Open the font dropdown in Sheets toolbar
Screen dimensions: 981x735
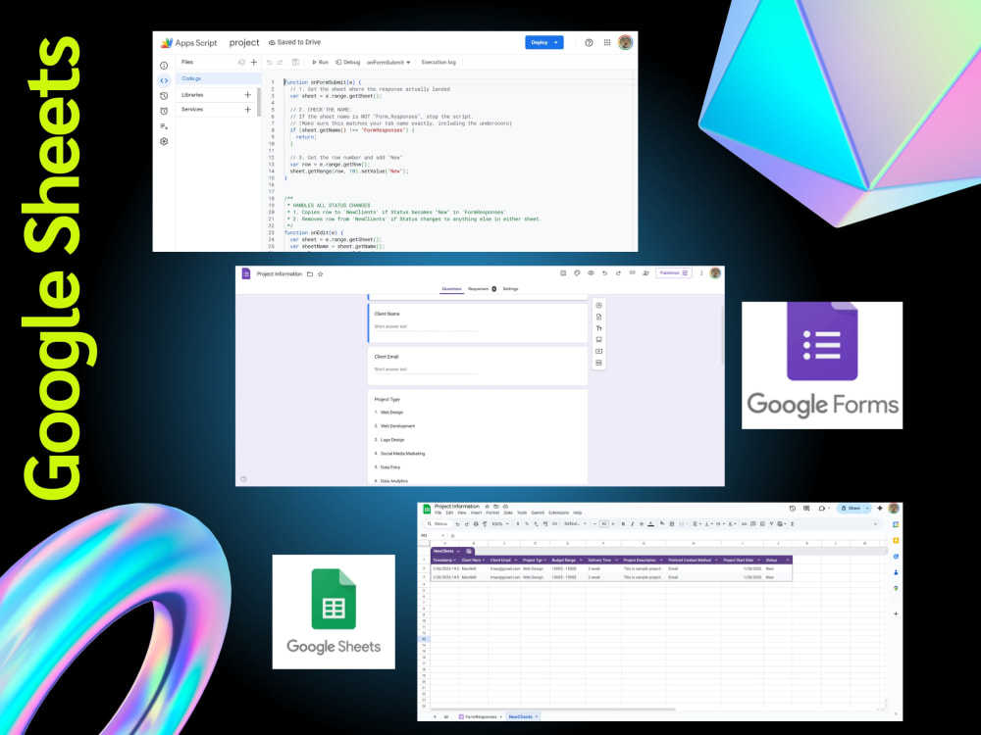pyautogui.click(x=575, y=523)
